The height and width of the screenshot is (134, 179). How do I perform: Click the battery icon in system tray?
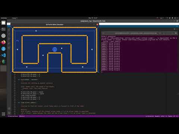172,18
